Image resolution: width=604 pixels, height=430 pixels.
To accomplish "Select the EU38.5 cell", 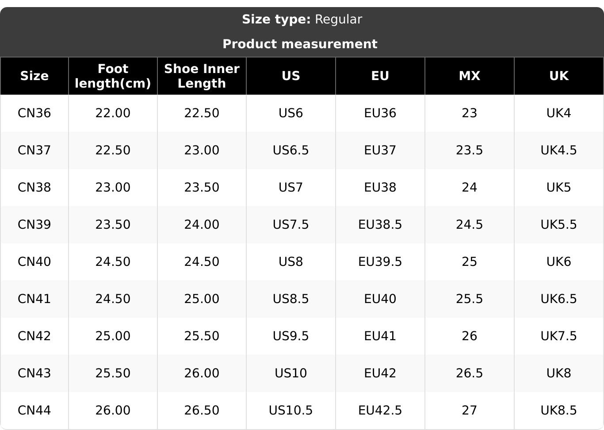I will pyautogui.click(x=380, y=224).
